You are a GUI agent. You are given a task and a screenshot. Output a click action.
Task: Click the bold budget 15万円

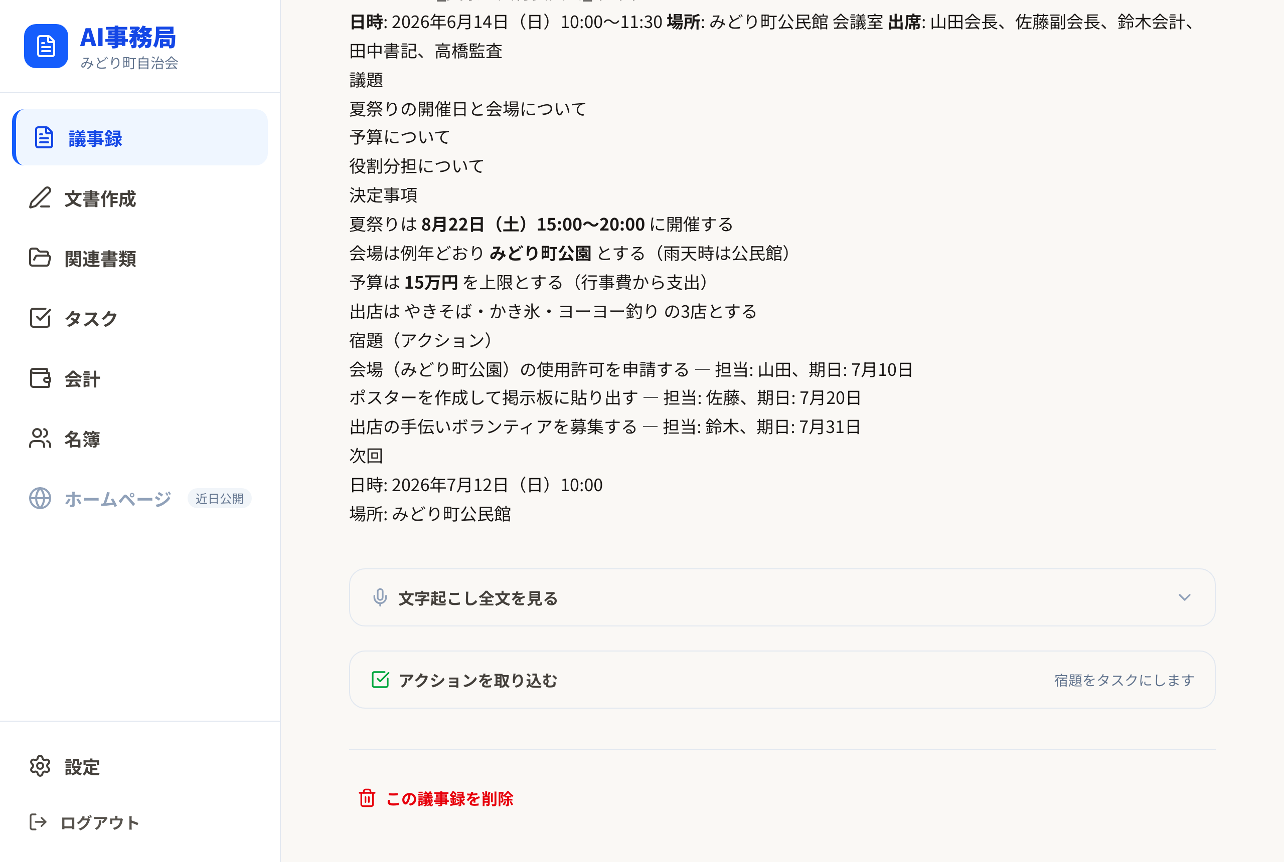[x=431, y=283]
